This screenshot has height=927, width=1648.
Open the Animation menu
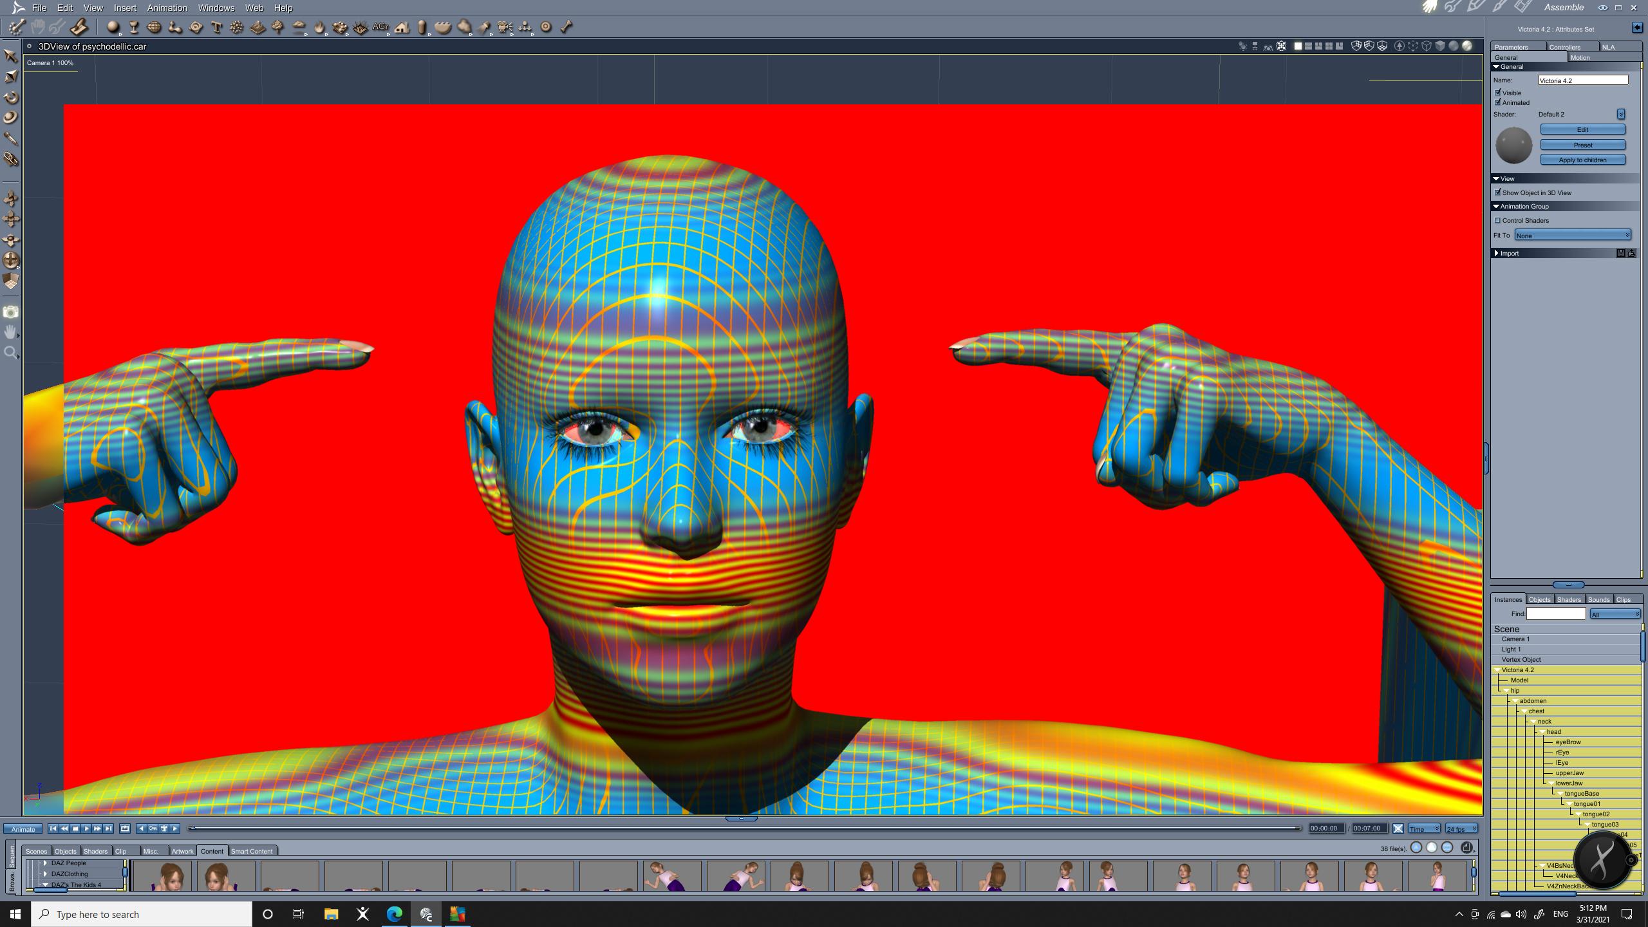click(167, 8)
